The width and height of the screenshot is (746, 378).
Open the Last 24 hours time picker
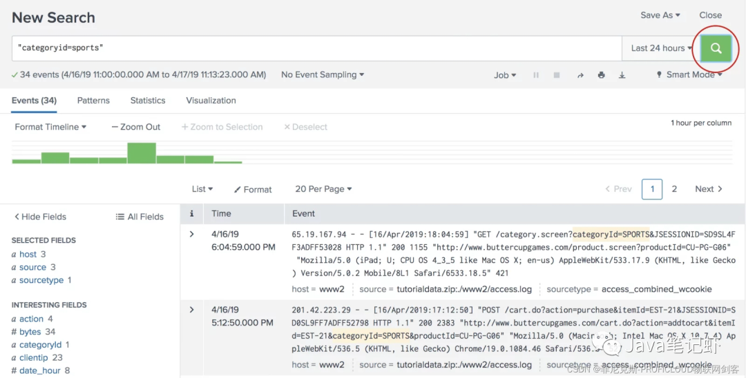click(x=661, y=48)
